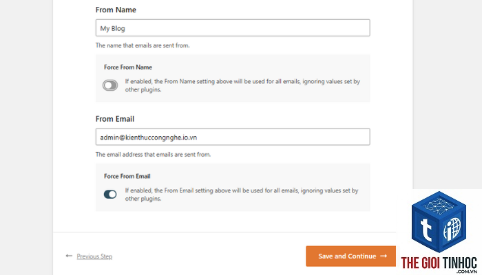Click the .COM.VN text under the logo

tap(467, 272)
